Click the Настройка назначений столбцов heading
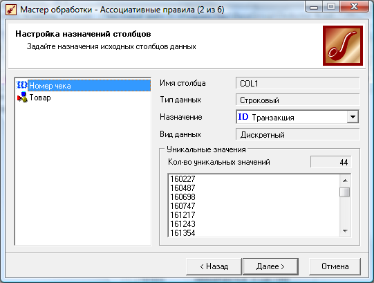Screen dimensions: 374x283 (x=83, y=34)
